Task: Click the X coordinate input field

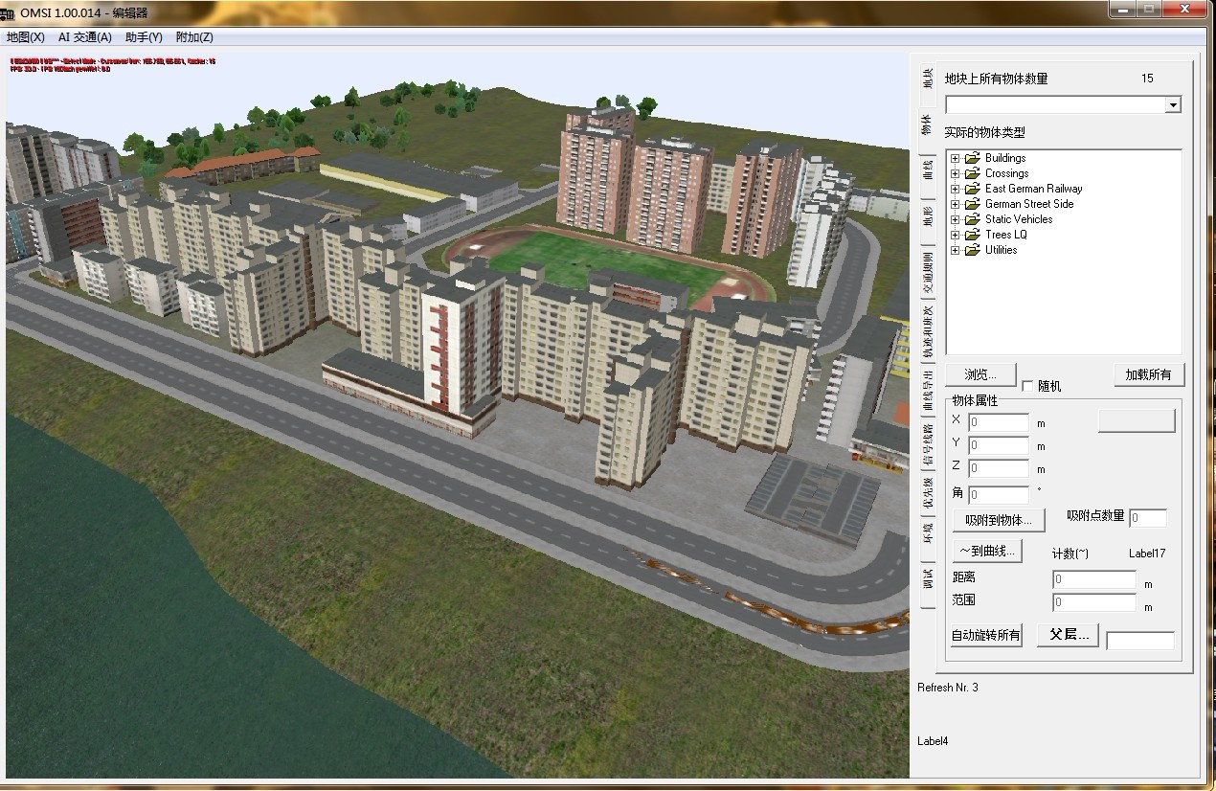Action: 999,422
